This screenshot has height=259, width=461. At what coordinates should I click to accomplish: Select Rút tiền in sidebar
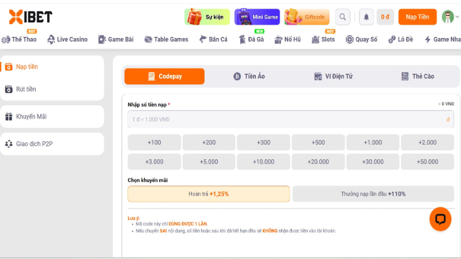point(52,89)
